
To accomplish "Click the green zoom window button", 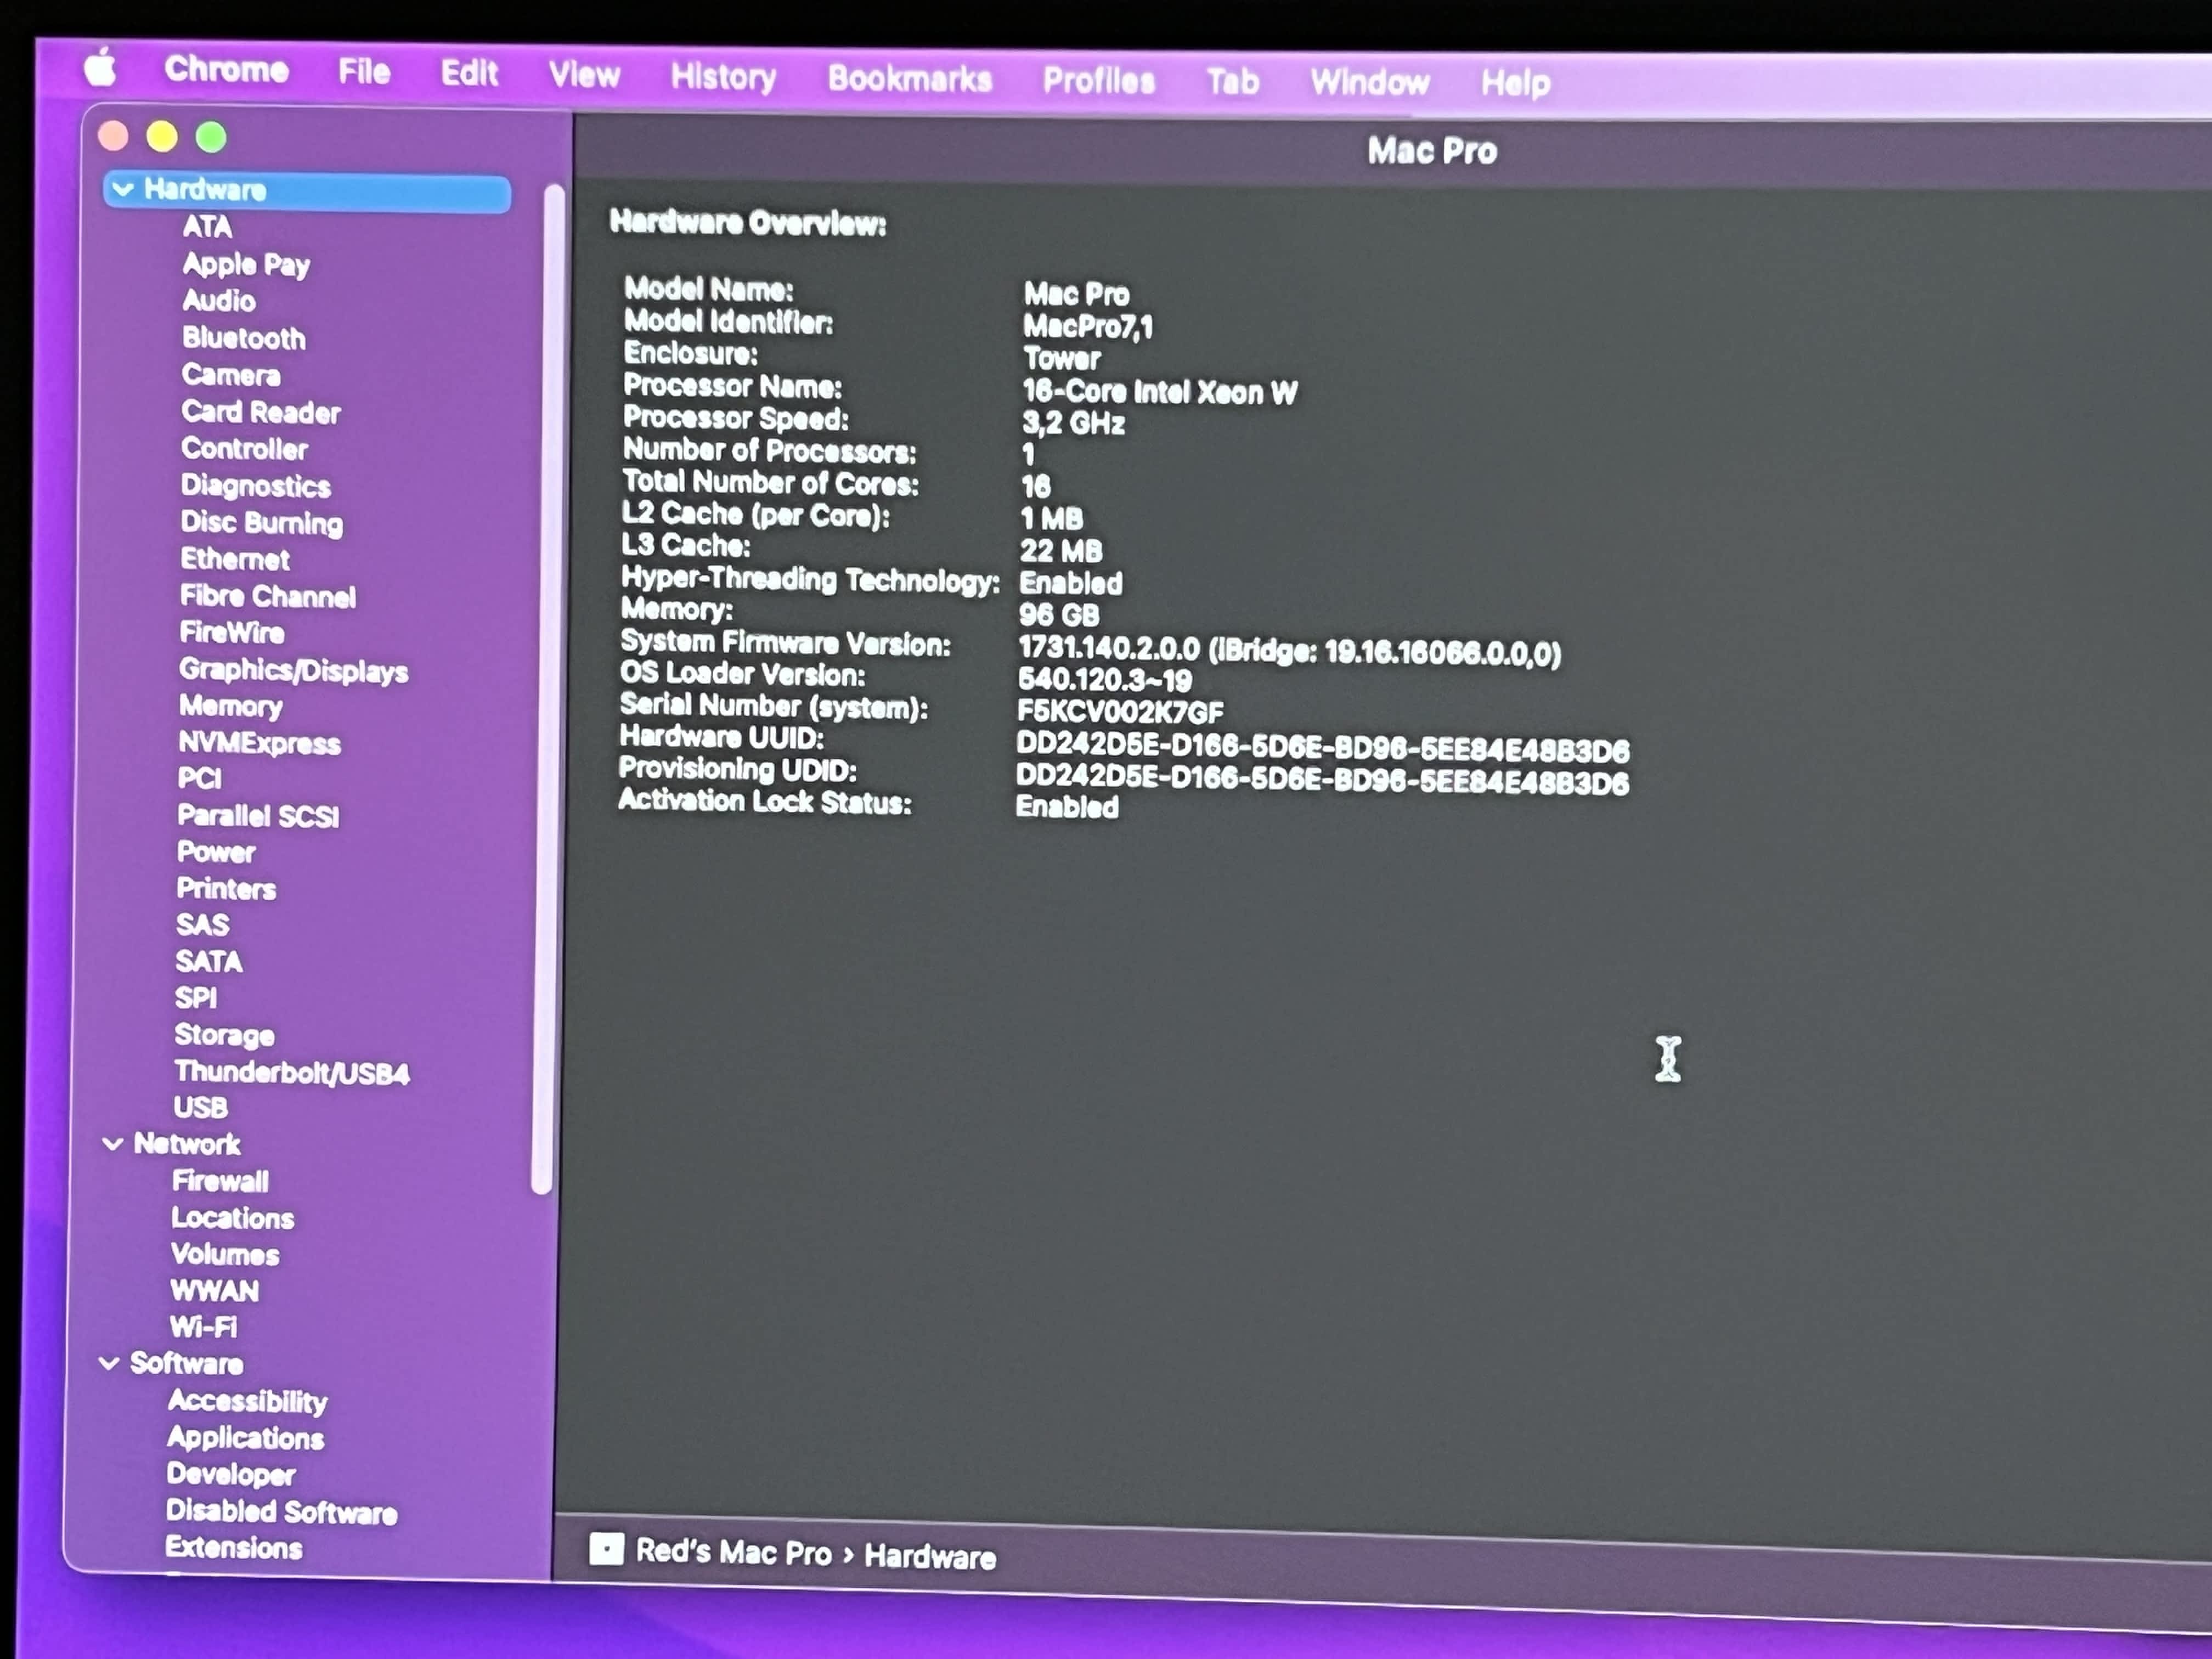I will pos(211,137).
